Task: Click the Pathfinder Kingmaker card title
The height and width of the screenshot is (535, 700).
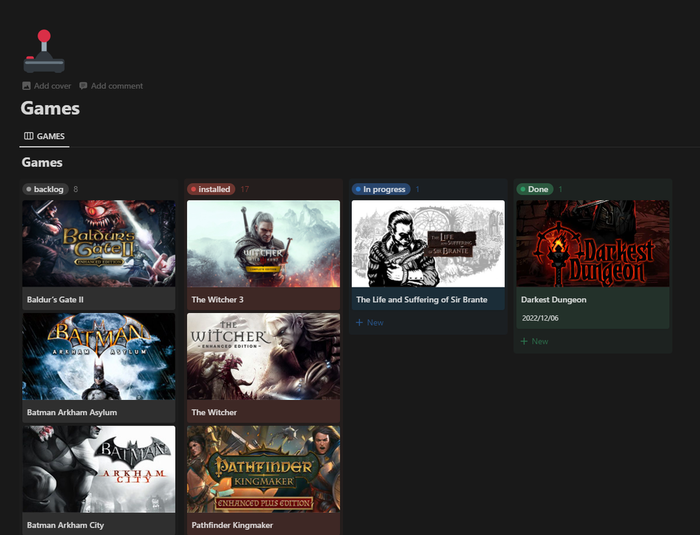Action: click(232, 525)
